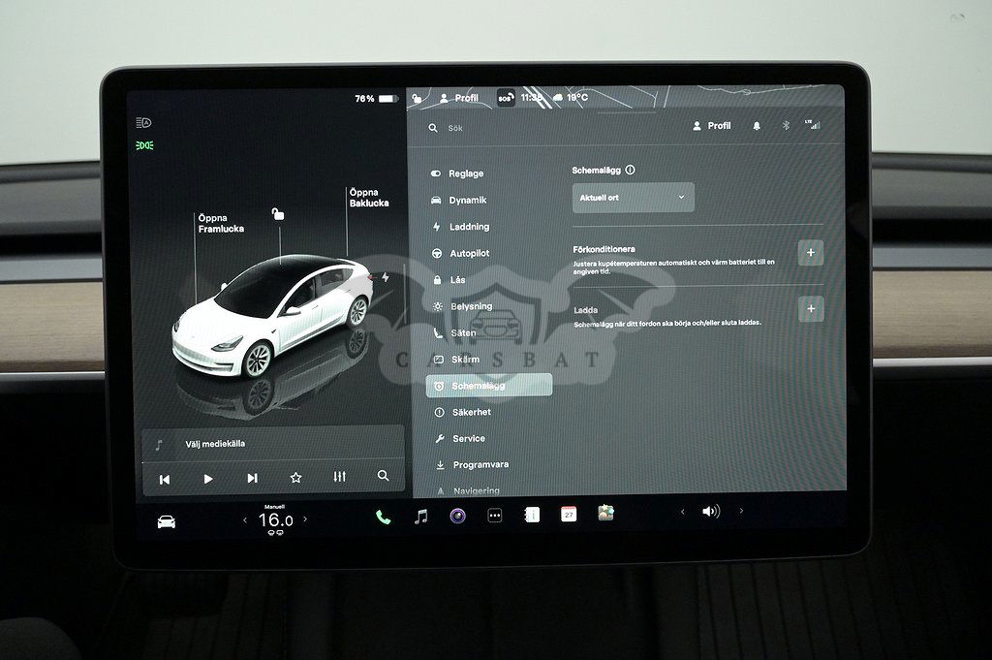Select Laddning in settings menu

pyautogui.click(x=469, y=227)
